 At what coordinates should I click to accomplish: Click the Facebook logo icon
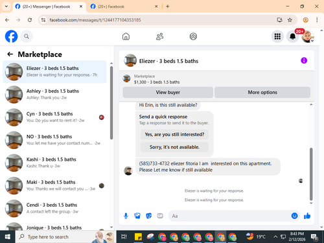pos(11,36)
